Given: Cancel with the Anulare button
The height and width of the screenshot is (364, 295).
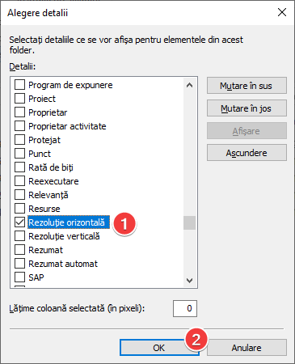Looking at the screenshot, I should click(x=247, y=348).
